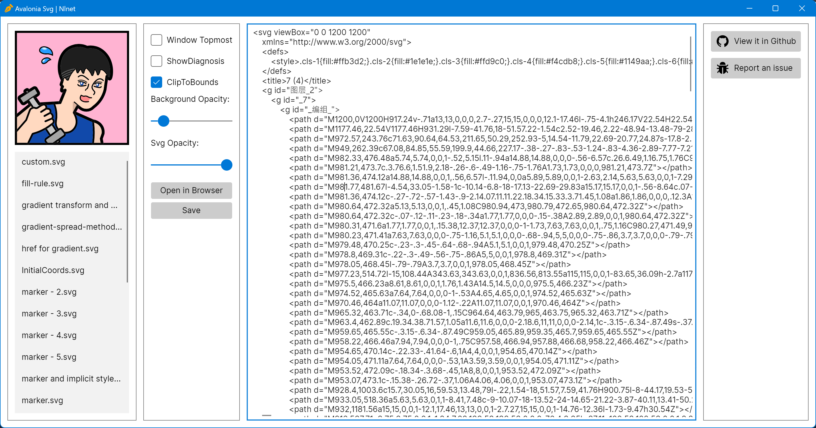Select fill-rule.svg in the list
Viewport: 816px width, 428px height.
click(x=43, y=183)
